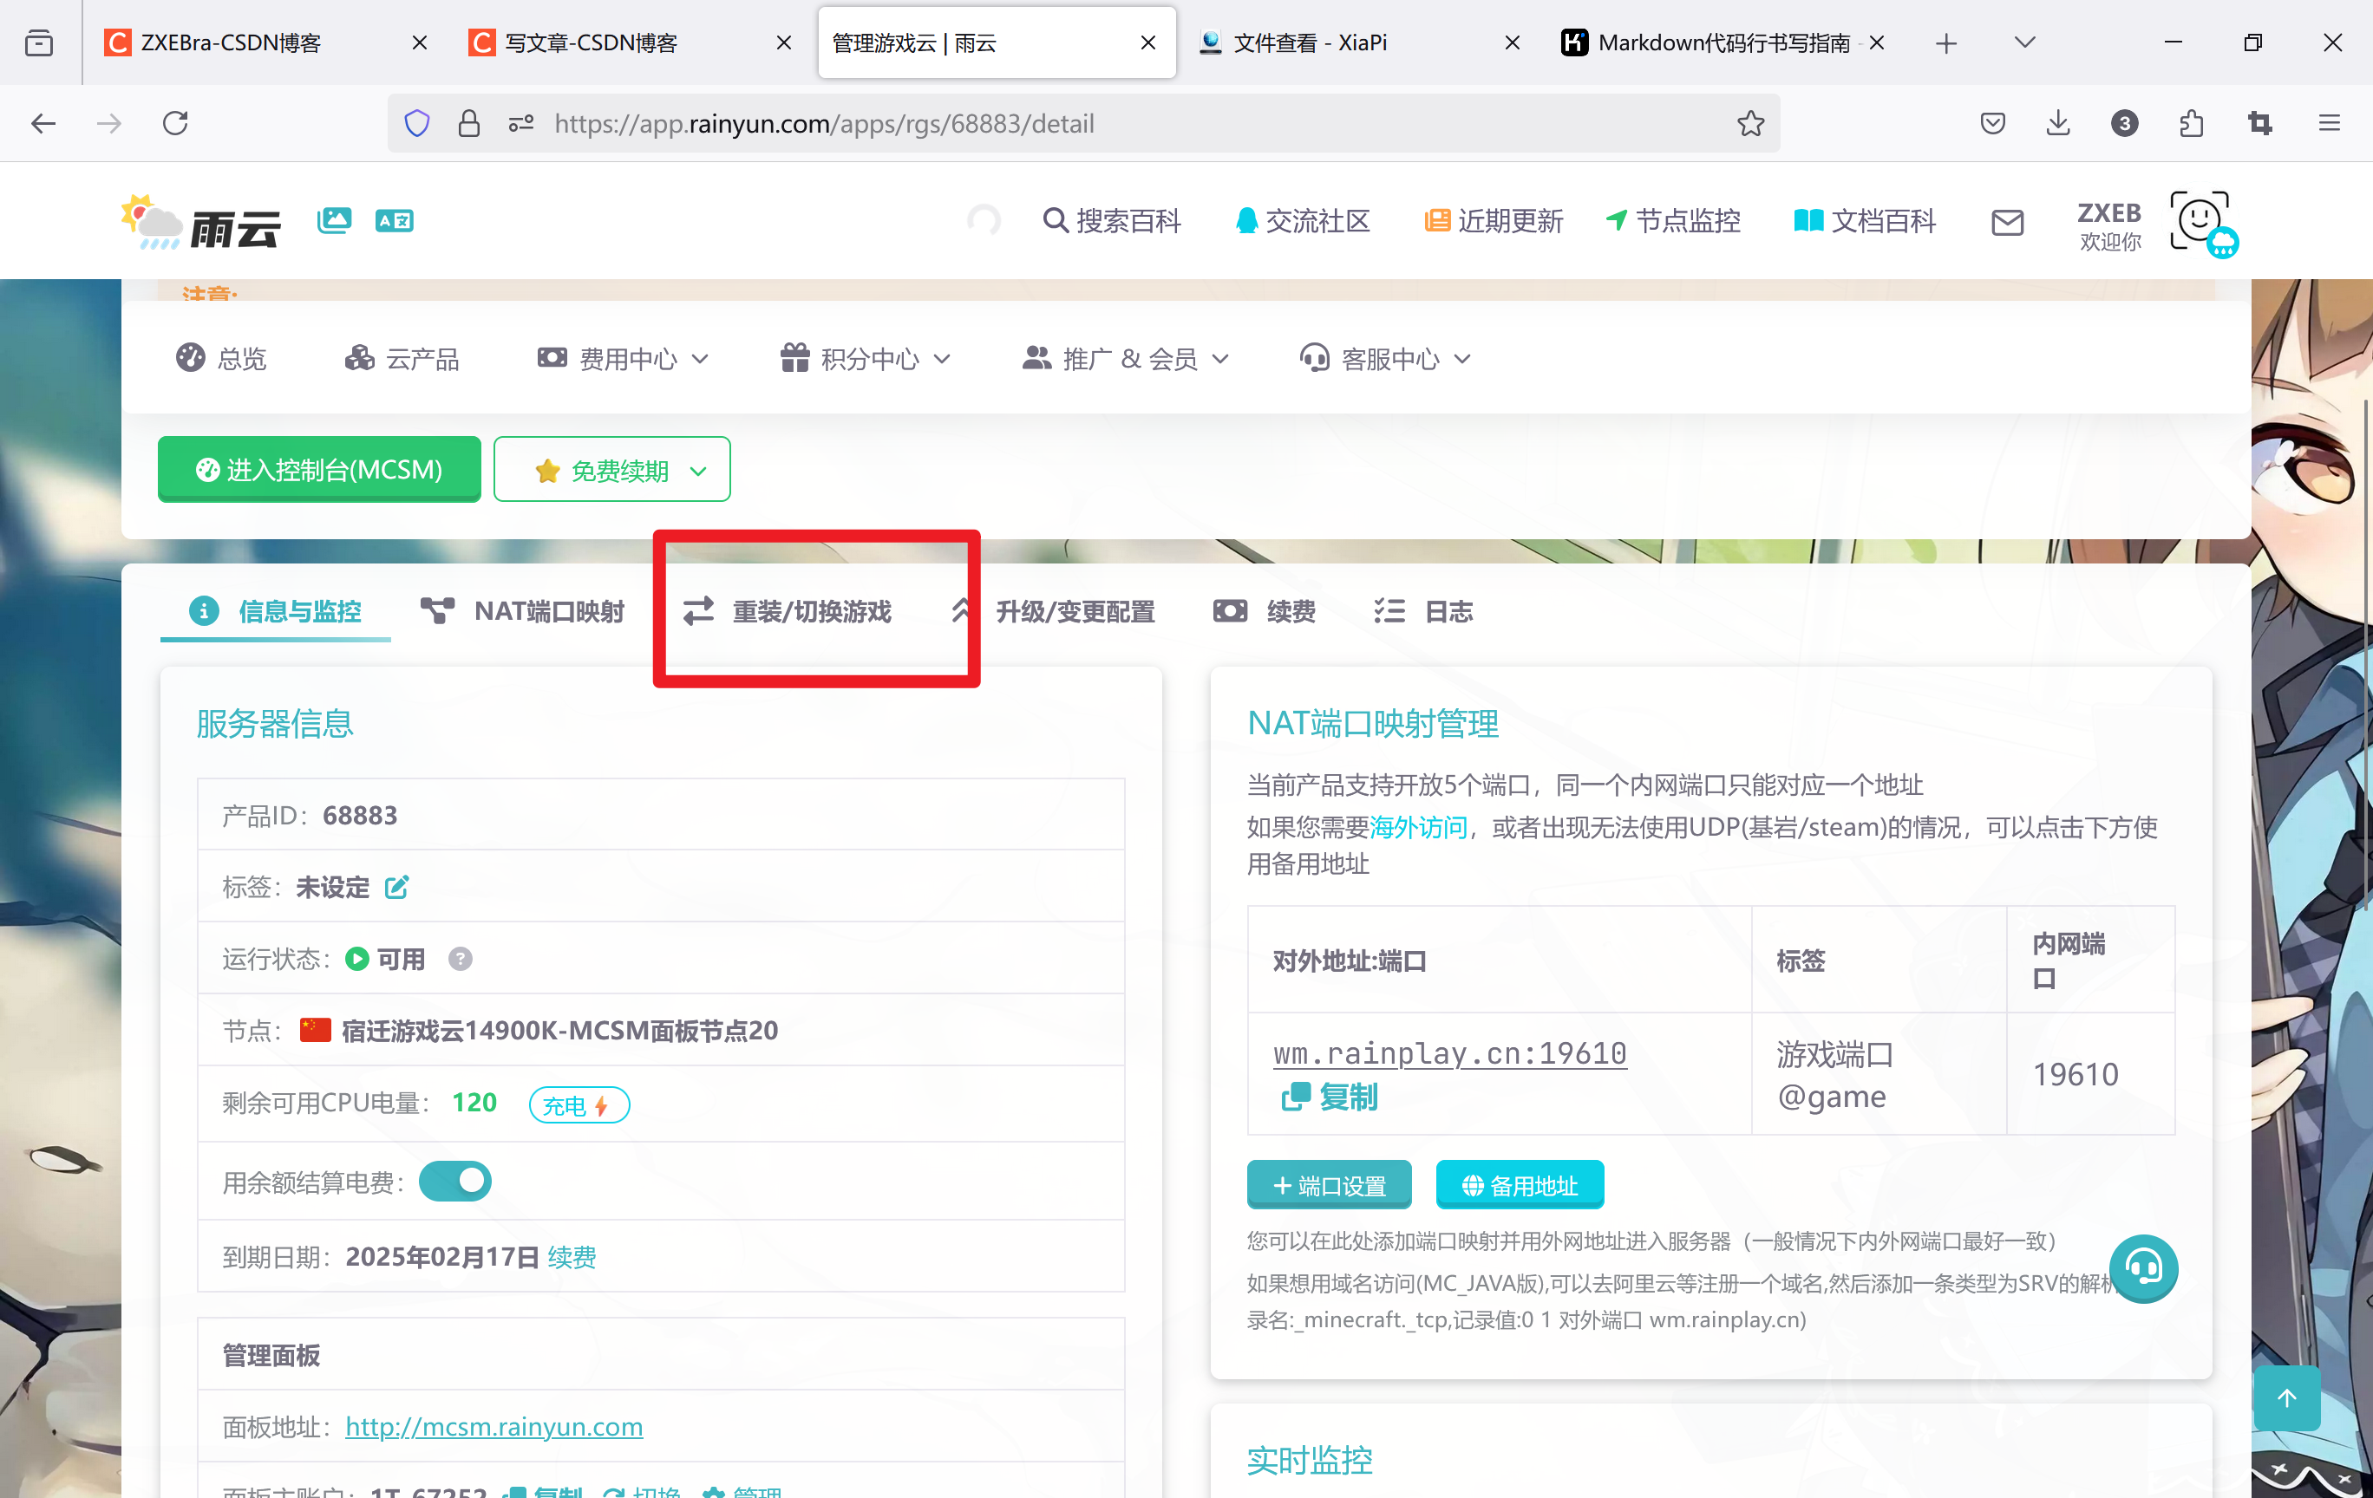Toggle 用余额结算电费 switch
The width and height of the screenshot is (2373, 1498).
(x=455, y=1181)
